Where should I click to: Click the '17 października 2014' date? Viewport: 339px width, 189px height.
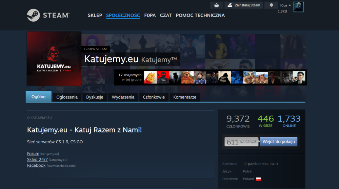[260, 164]
